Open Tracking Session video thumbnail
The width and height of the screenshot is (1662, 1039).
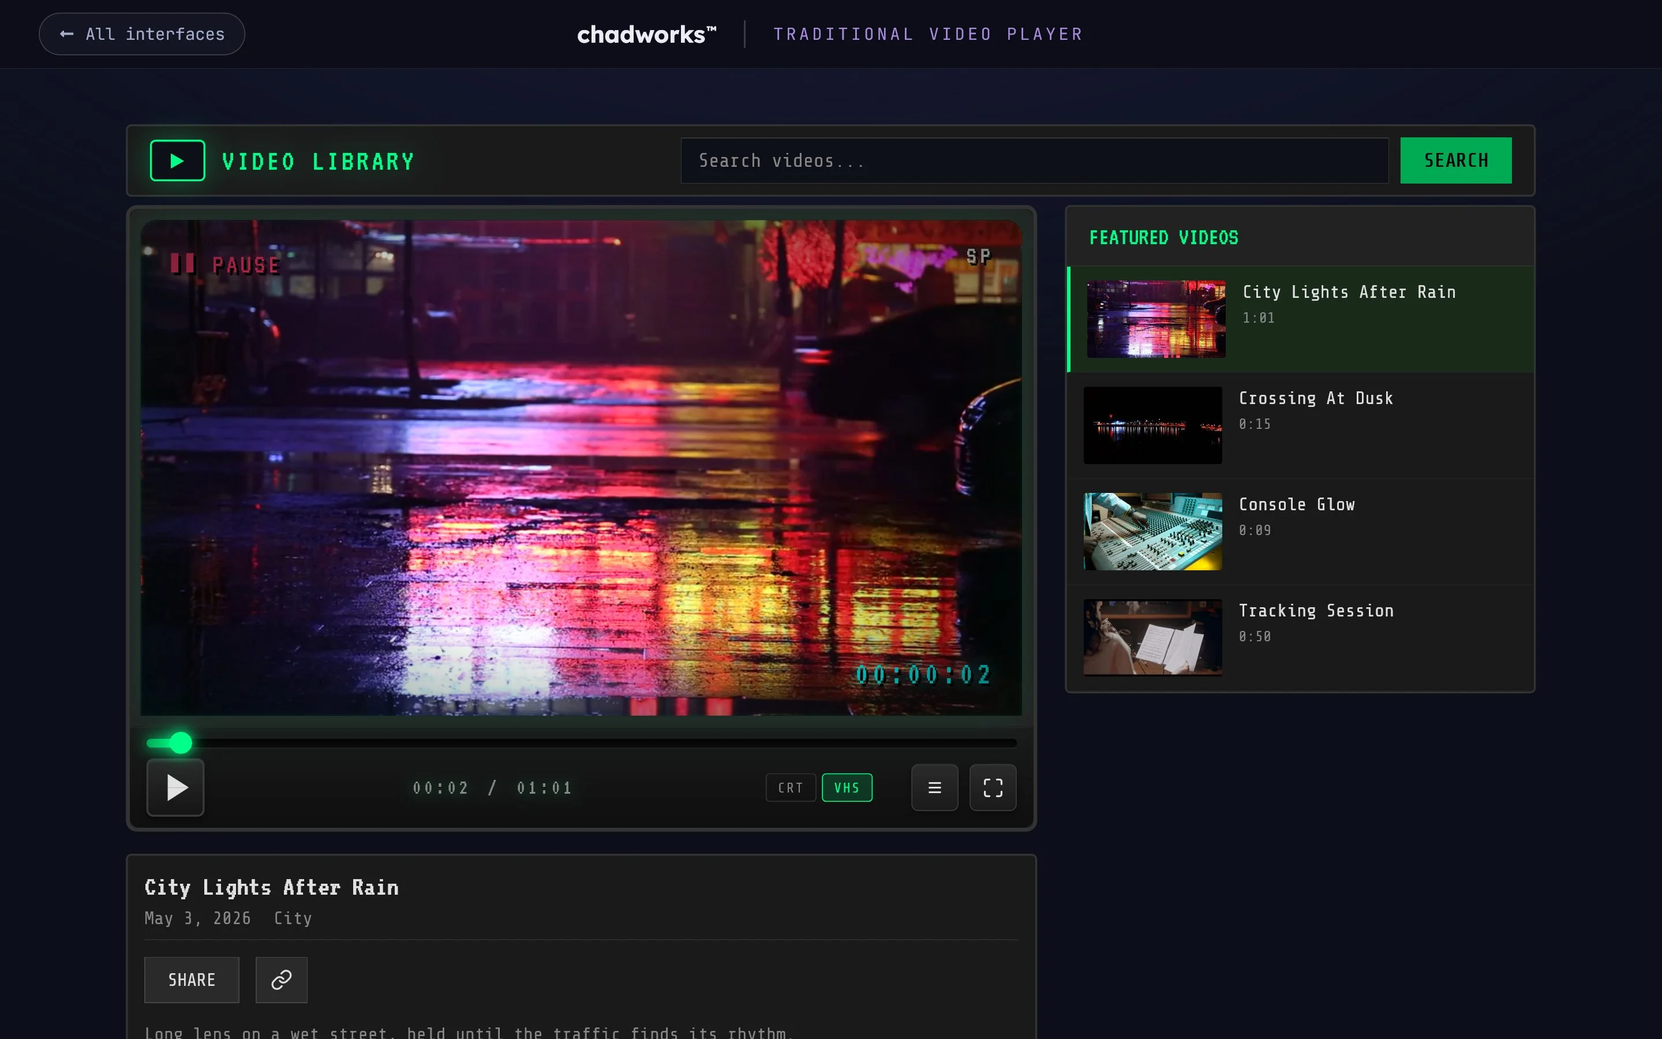pyautogui.click(x=1152, y=638)
